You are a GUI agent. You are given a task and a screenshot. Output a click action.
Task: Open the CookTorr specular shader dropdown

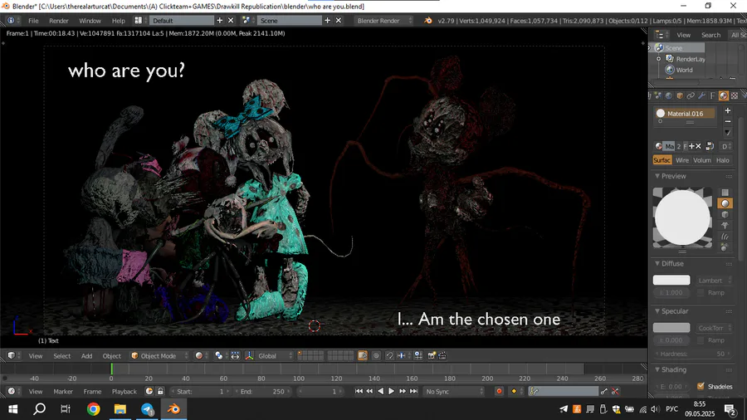(713, 328)
